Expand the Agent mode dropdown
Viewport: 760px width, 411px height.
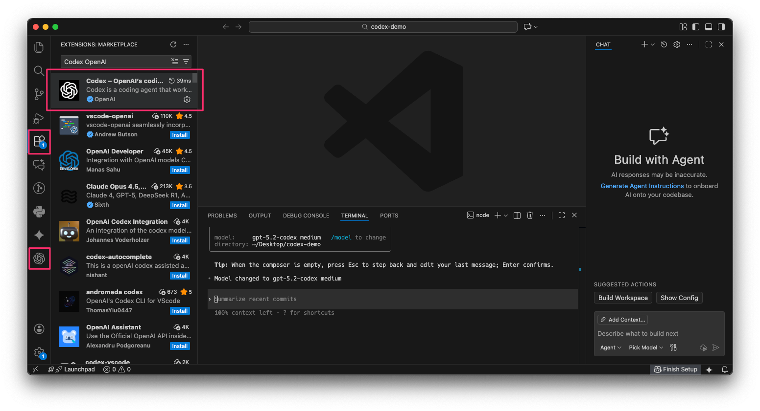coord(611,347)
